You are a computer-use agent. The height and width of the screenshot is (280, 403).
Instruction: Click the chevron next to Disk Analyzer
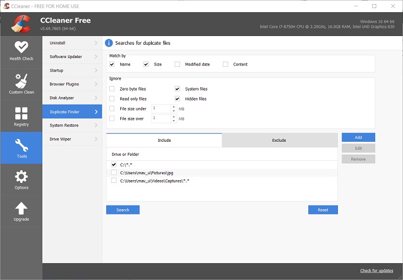(96, 98)
